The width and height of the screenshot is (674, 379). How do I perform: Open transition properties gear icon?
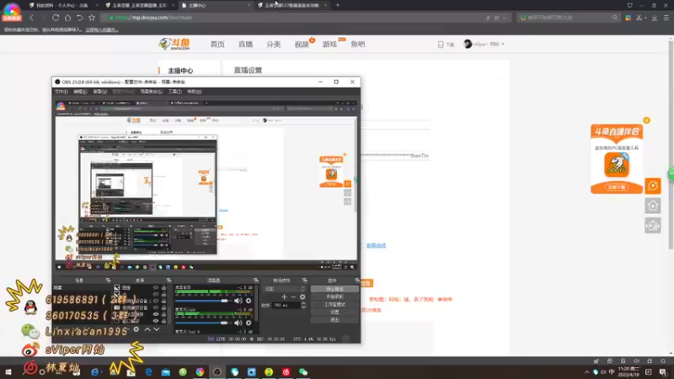pyautogui.click(x=302, y=297)
